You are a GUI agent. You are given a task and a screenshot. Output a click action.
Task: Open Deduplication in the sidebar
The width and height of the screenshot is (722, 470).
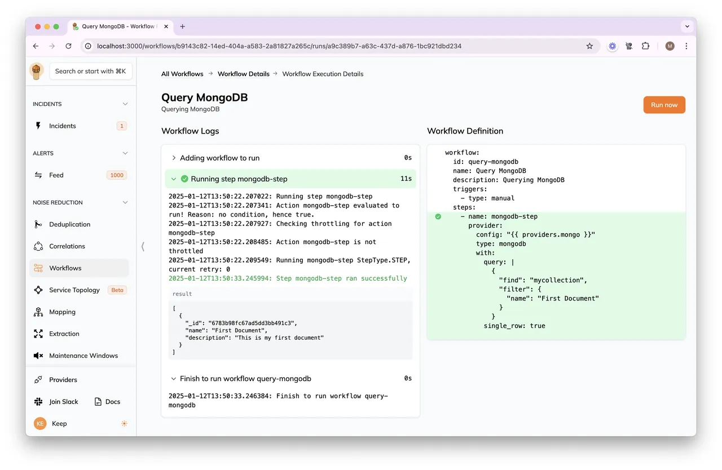(x=79, y=224)
